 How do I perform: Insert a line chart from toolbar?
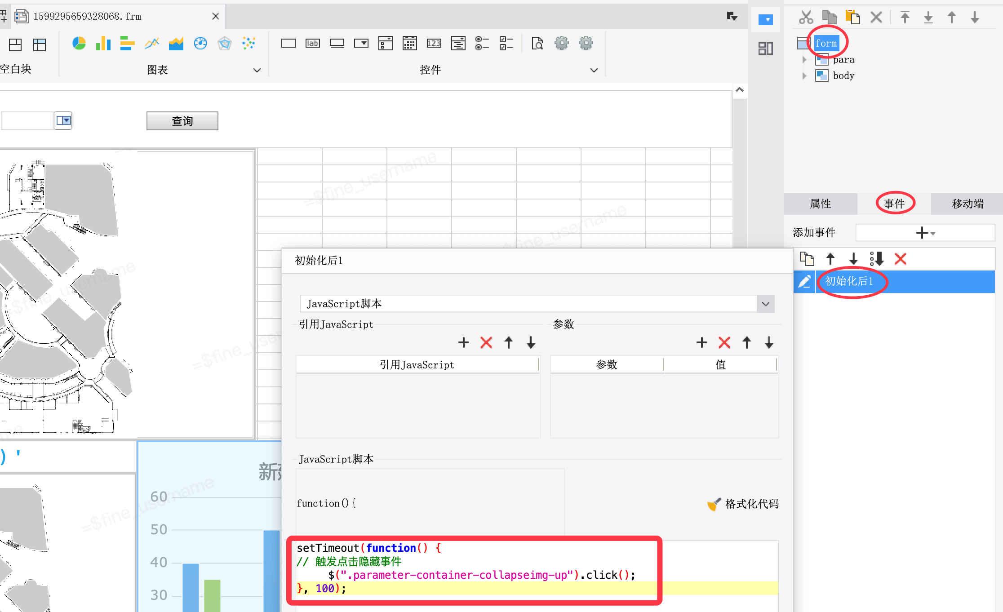[152, 44]
